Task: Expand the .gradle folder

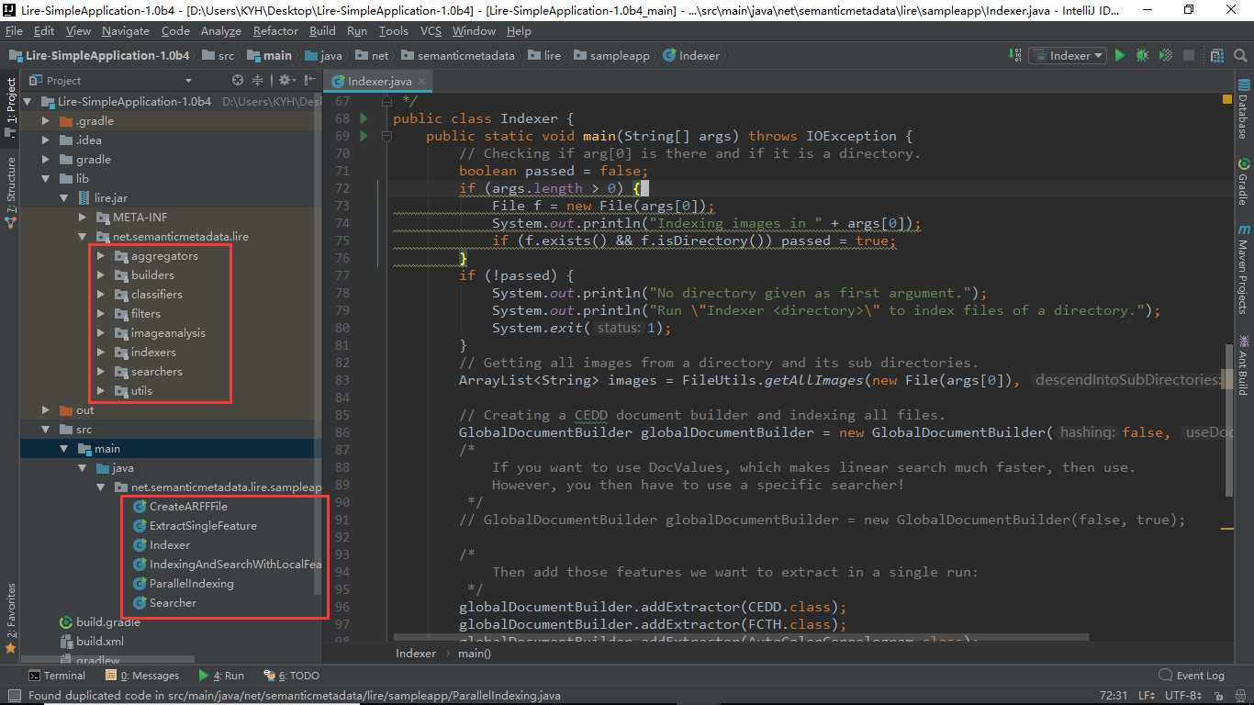Action: coord(46,120)
